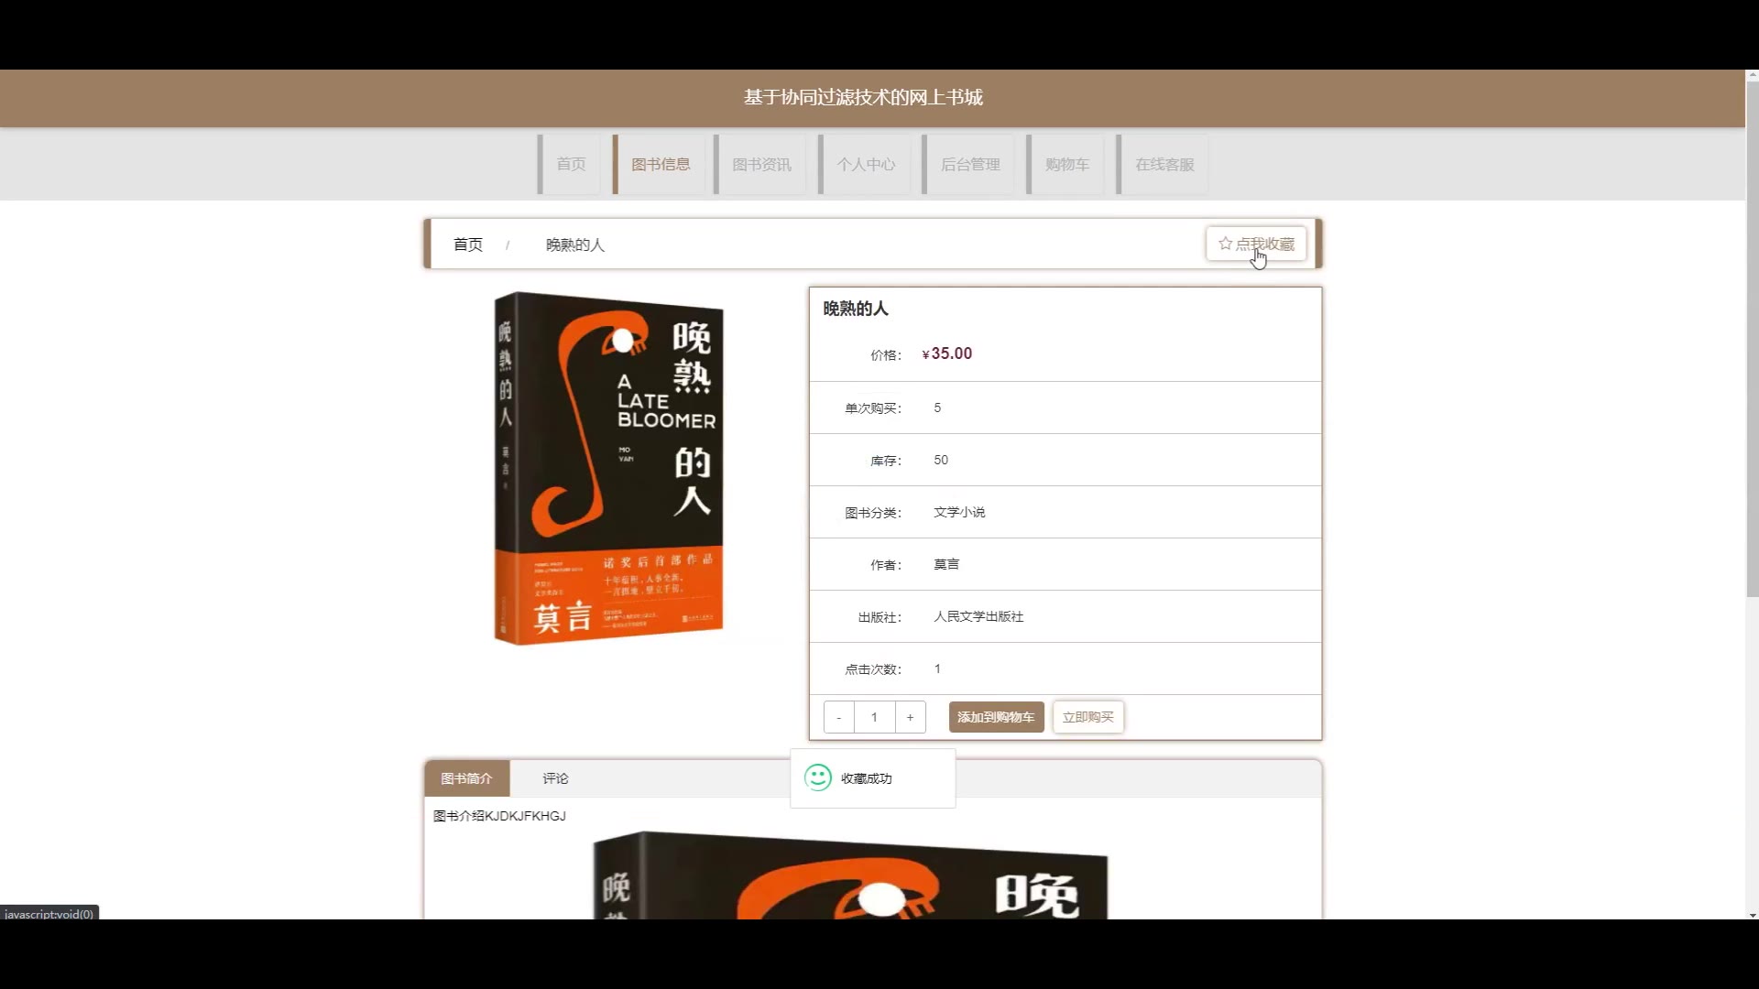Image resolution: width=1759 pixels, height=989 pixels.
Task: Click the 添加到购物车 button
Action: [996, 717]
